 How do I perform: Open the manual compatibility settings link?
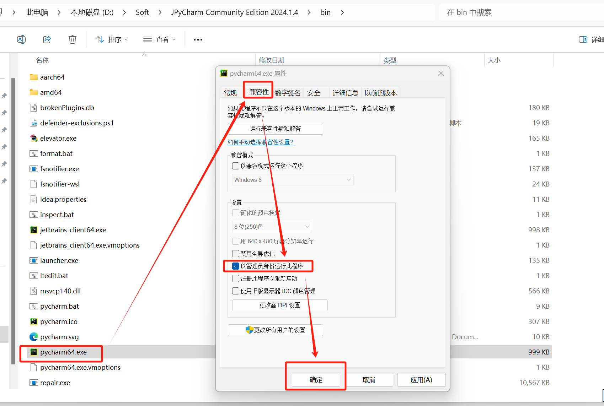[x=261, y=142]
